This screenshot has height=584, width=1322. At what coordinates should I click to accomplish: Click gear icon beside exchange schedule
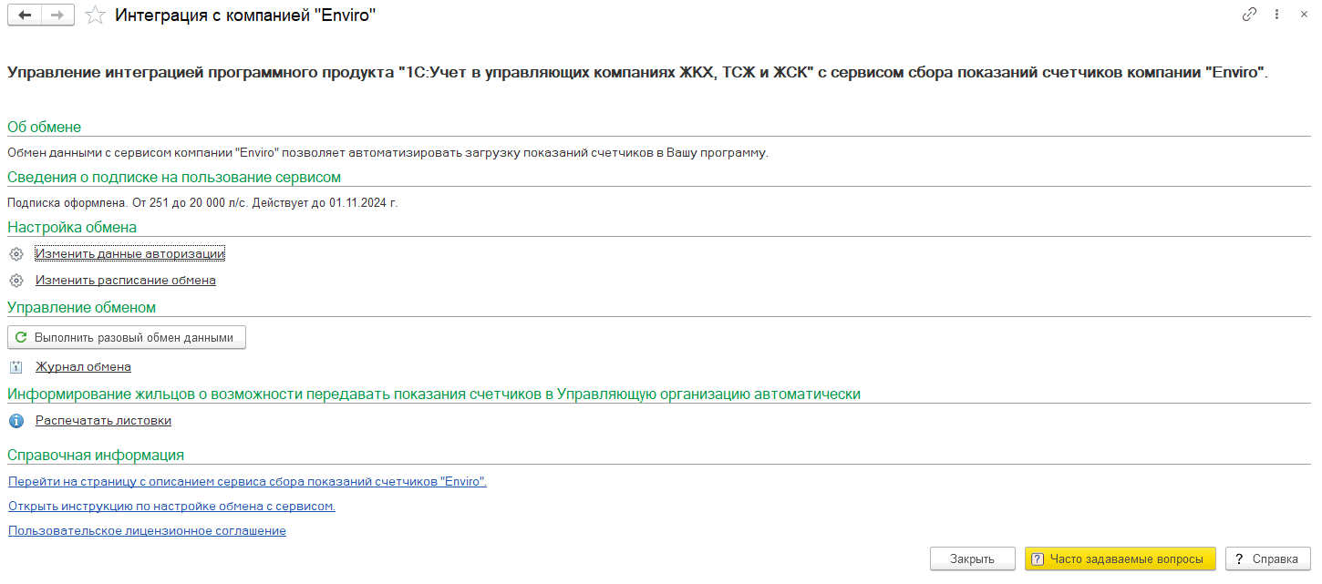(x=15, y=281)
